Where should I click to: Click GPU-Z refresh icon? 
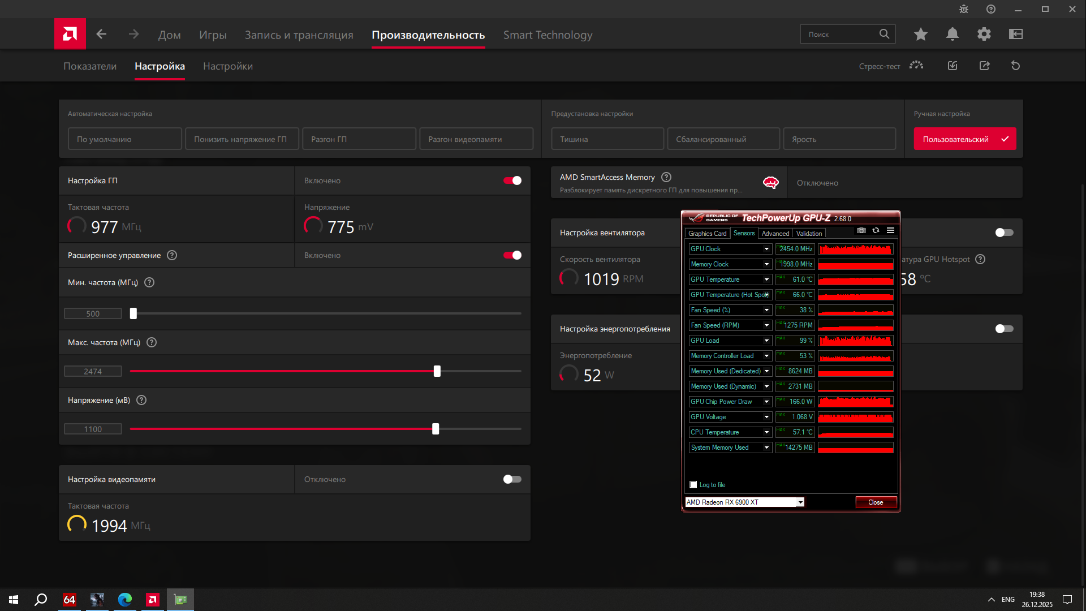tap(876, 231)
